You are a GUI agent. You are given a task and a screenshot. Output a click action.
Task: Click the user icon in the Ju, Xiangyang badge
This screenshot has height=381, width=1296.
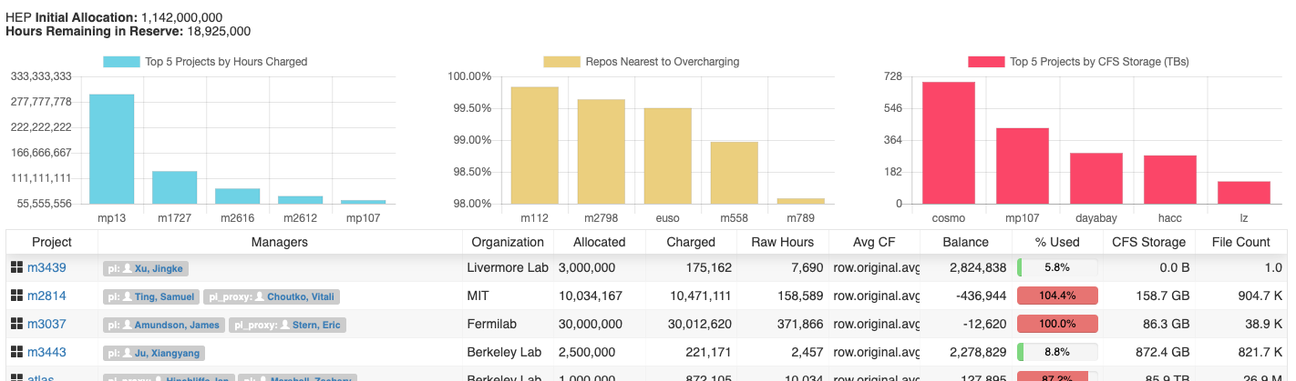[129, 354]
